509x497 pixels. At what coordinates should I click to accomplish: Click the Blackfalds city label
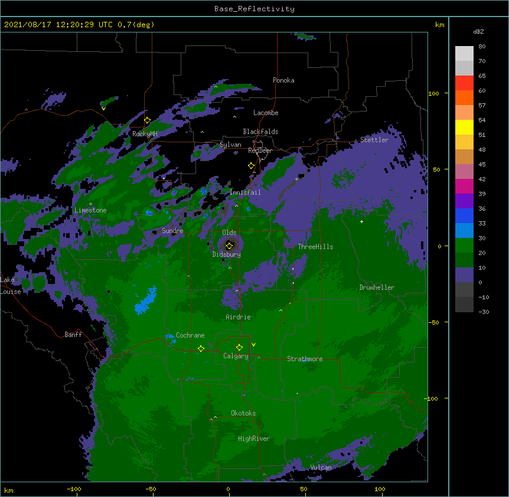[x=260, y=132]
